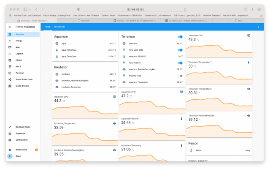
Task: Open the Online - Excel bookmark
Action: click(x=108, y=15)
